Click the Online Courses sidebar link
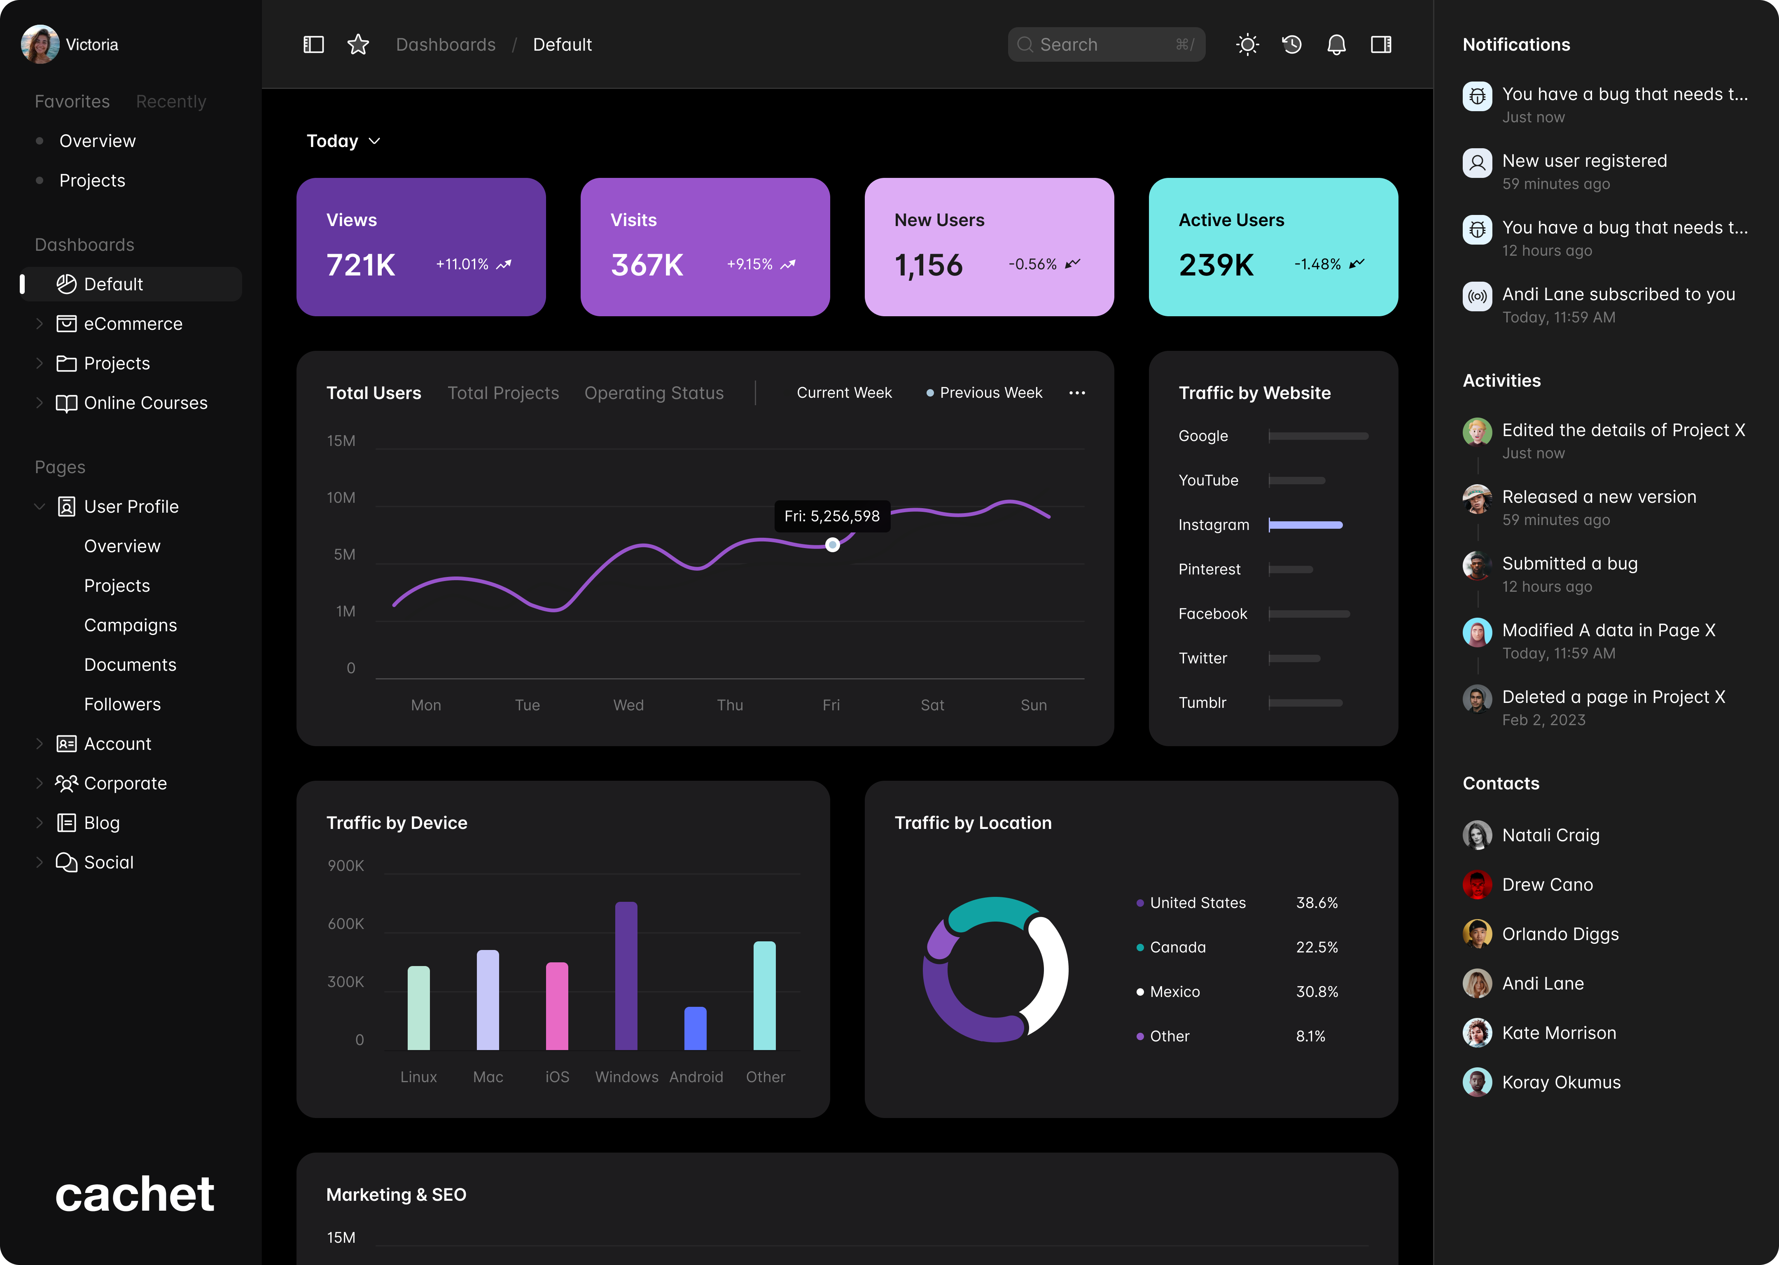Viewport: 1779px width, 1265px height. tap(145, 402)
